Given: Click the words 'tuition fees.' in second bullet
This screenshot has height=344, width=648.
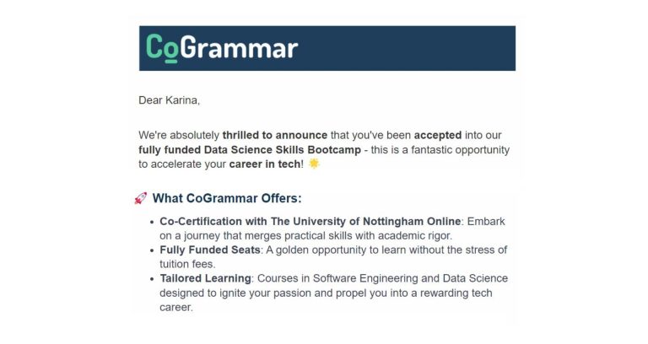Looking at the screenshot, I should 187,264.
